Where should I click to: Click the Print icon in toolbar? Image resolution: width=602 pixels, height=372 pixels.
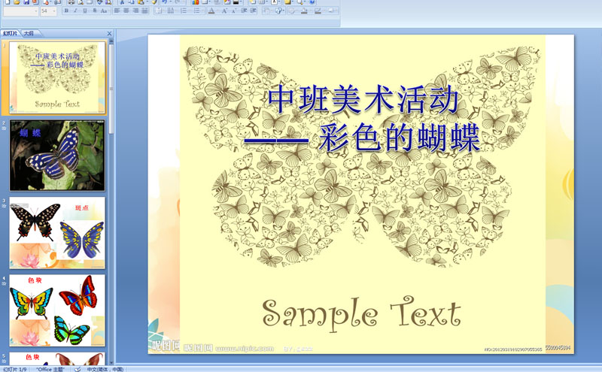tap(71, 2)
